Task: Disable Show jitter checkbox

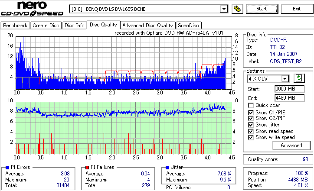Action: point(251,125)
